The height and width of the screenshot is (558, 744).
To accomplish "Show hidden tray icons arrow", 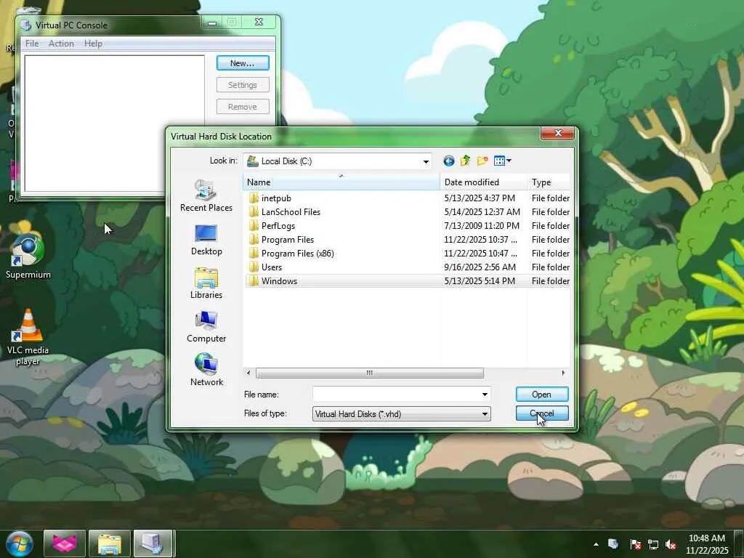I will (x=596, y=544).
